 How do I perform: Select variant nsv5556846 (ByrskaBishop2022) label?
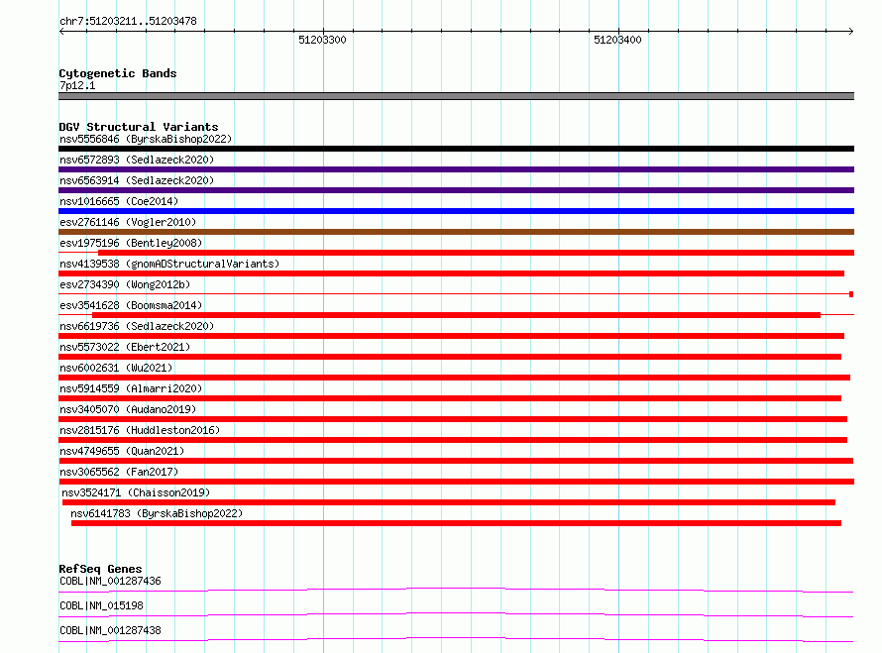[146, 139]
